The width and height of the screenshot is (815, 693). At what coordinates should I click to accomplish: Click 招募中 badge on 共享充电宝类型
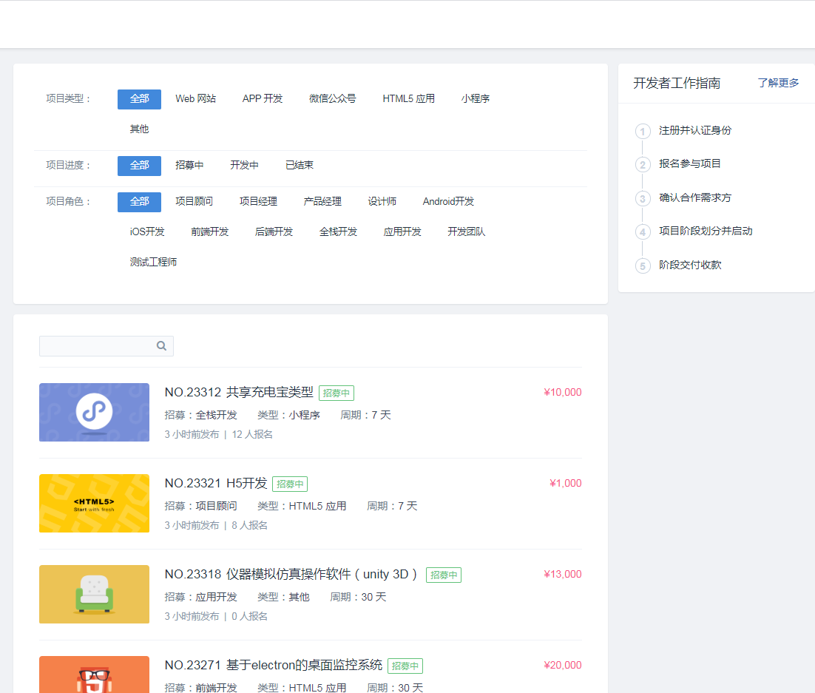pyautogui.click(x=337, y=393)
